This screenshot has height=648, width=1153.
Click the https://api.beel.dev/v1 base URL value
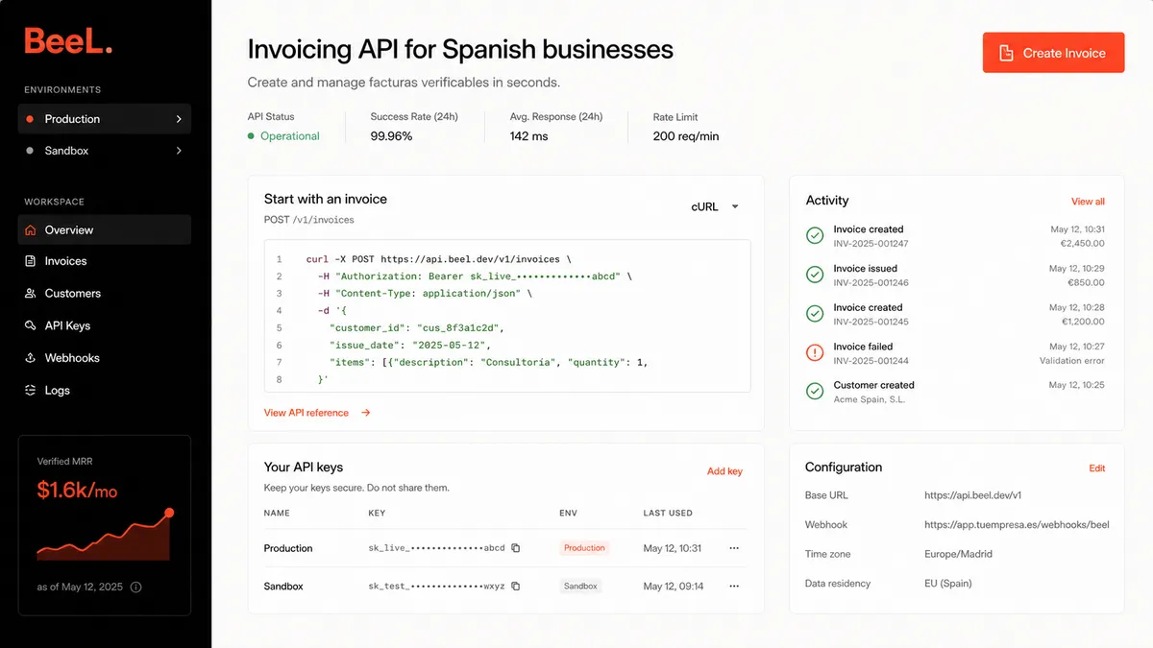[x=972, y=495]
